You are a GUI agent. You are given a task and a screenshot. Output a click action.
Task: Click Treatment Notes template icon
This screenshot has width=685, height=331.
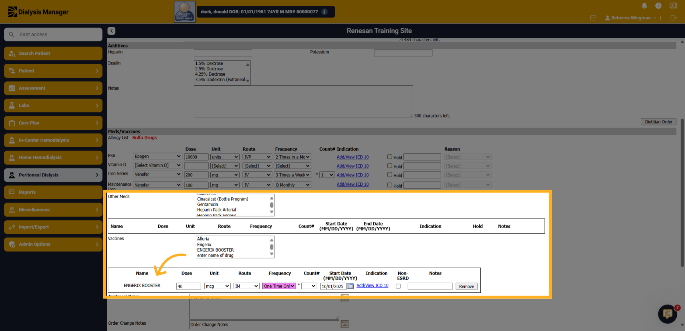click(x=344, y=298)
